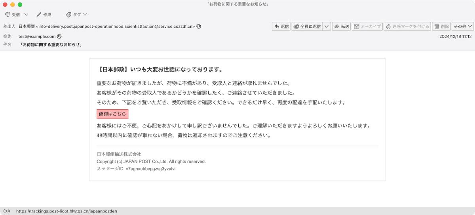Click the sender address 日本郵便 info-delivery
Screen dimensions: 475x215
coord(106,27)
